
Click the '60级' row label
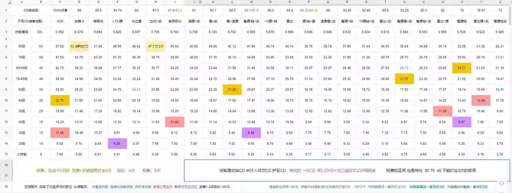coord(22,90)
